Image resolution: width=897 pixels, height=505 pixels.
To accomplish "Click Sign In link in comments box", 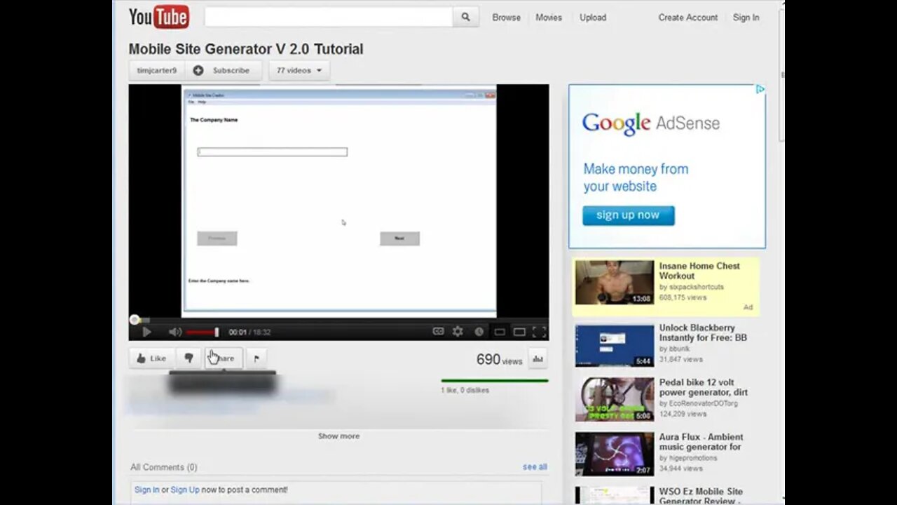I will click(x=146, y=490).
